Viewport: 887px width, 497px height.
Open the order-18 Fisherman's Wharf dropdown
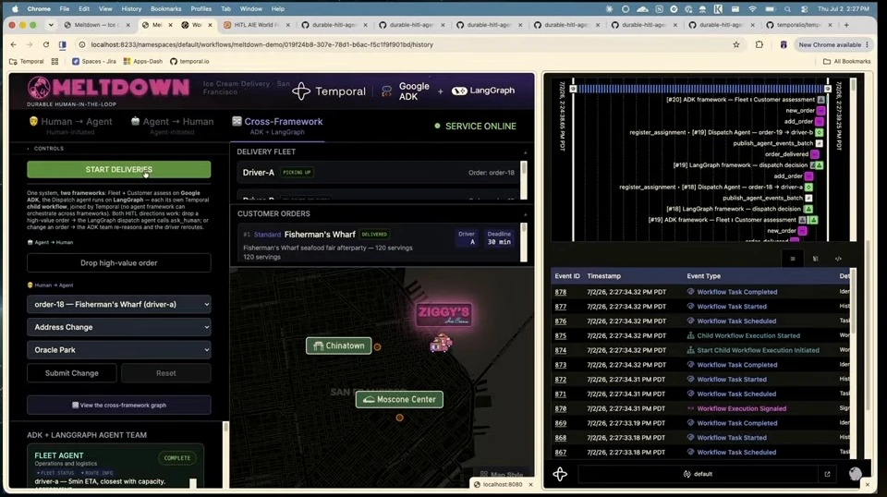tap(119, 304)
